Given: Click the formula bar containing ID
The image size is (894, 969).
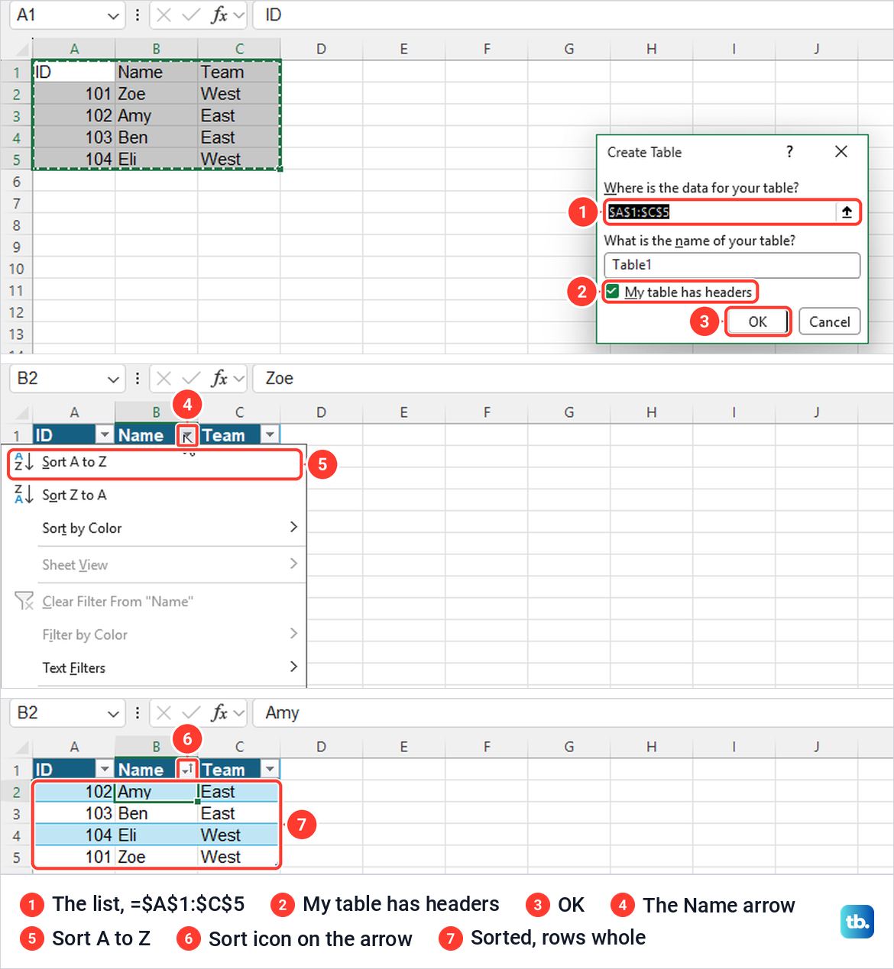Looking at the screenshot, I should 573,15.
